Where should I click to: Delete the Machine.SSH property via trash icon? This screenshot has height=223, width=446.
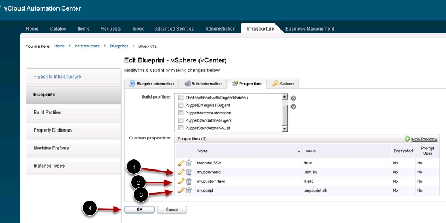[x=188, y=163]
